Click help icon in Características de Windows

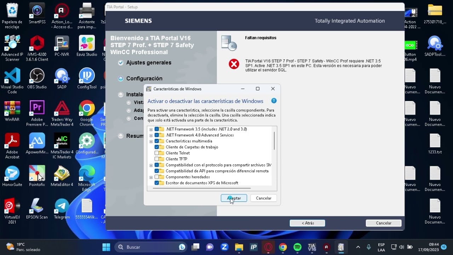pos(274,101)
